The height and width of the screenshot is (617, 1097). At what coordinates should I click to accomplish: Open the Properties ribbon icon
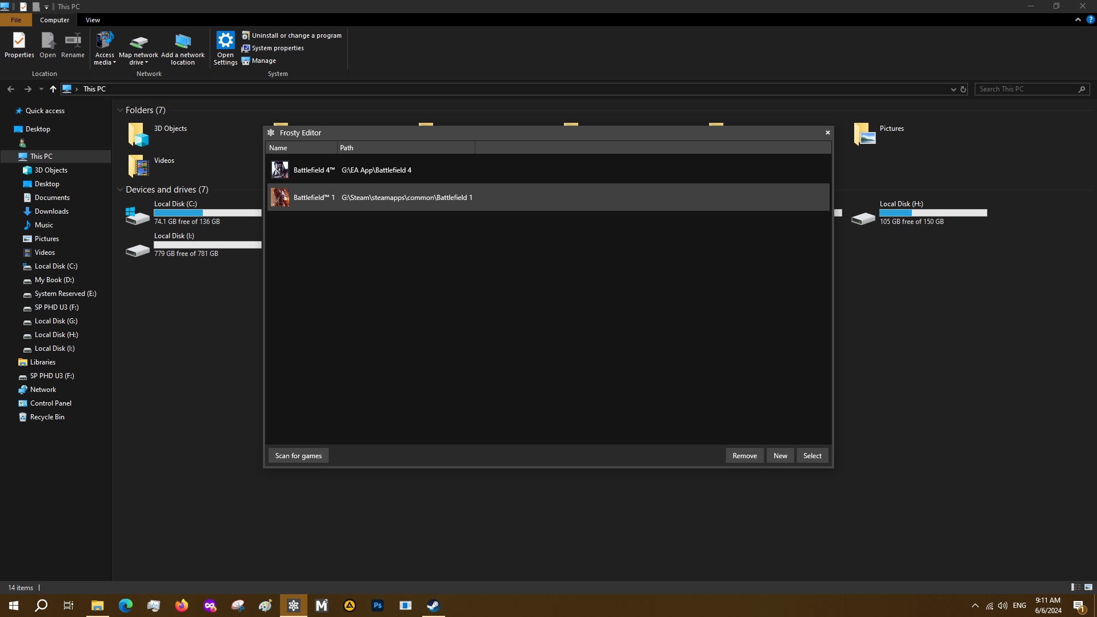pos(19,41)
